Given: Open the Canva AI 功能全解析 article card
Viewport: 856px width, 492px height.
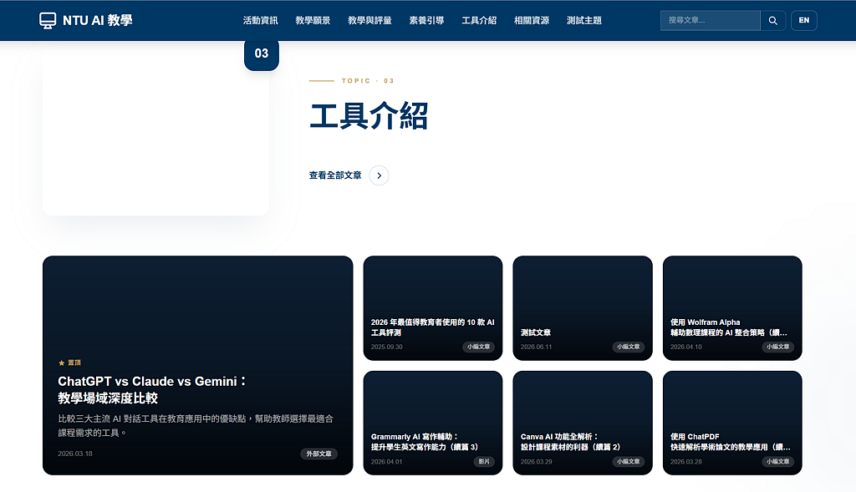Looking at the screenshot, I should (x=583, y=423).
